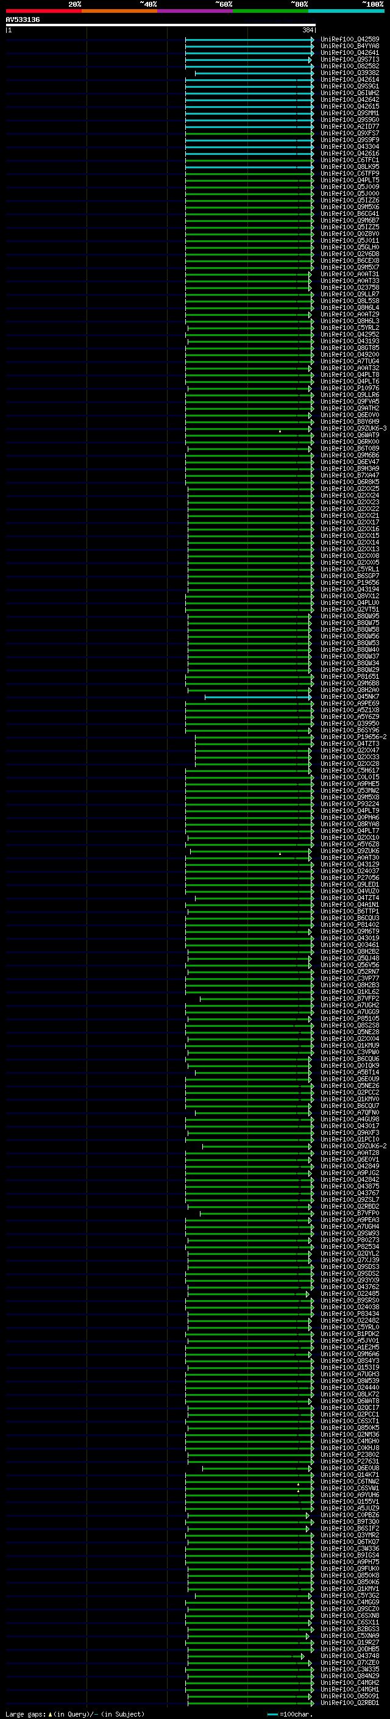Open hit UniRef100_Q9ZUK6-2

354,1146
